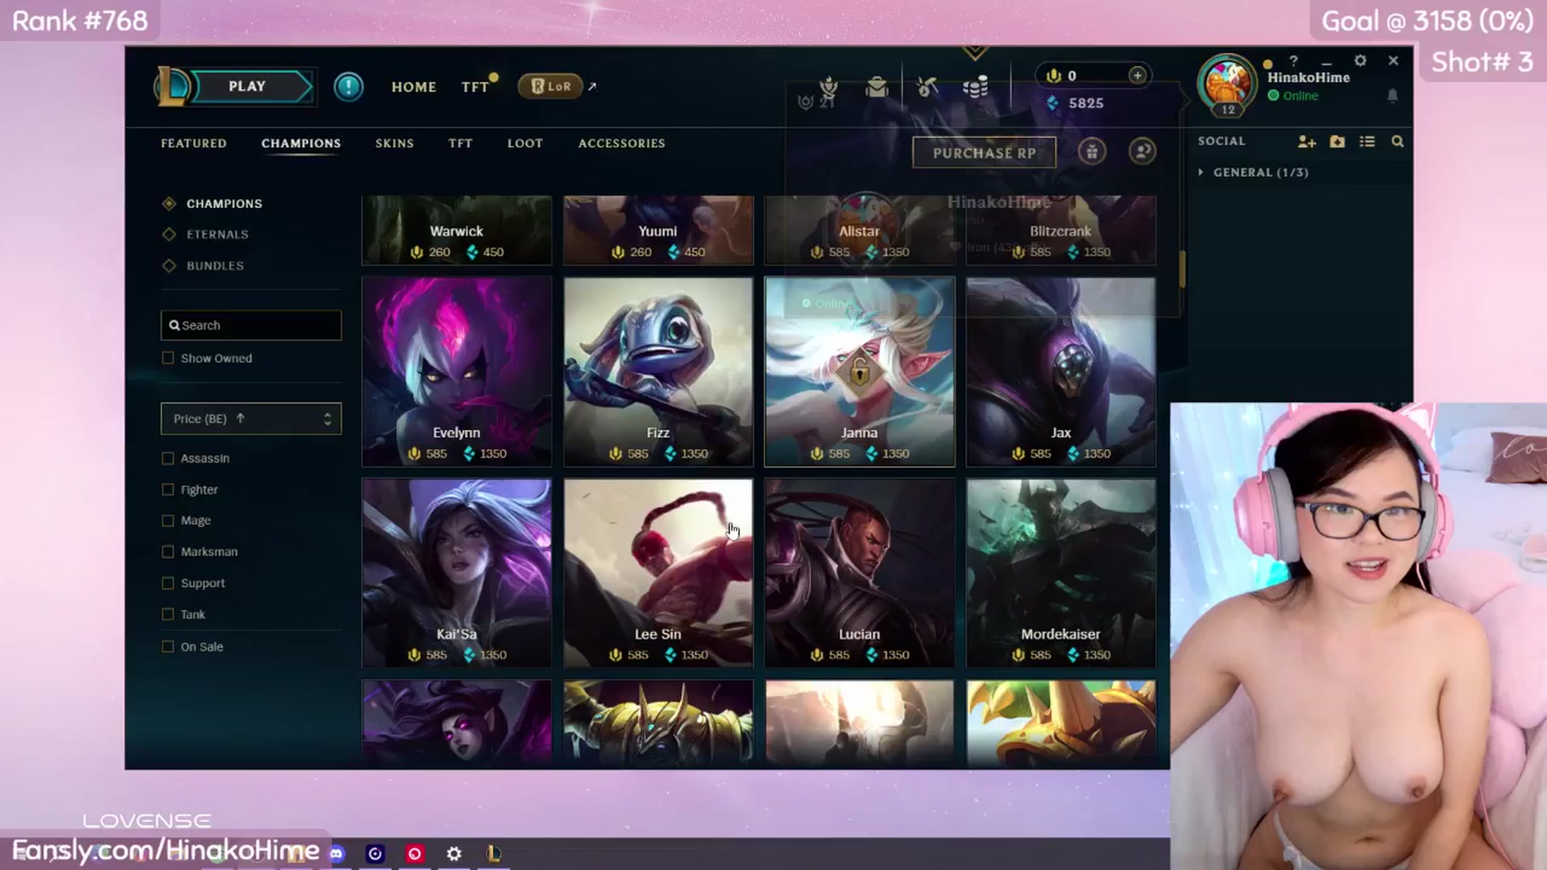Click the PLAY button
This screenshot has height=870, width=1547.
click(253, 86)
